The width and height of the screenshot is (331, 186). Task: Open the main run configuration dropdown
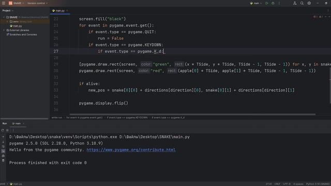[256, 3]
